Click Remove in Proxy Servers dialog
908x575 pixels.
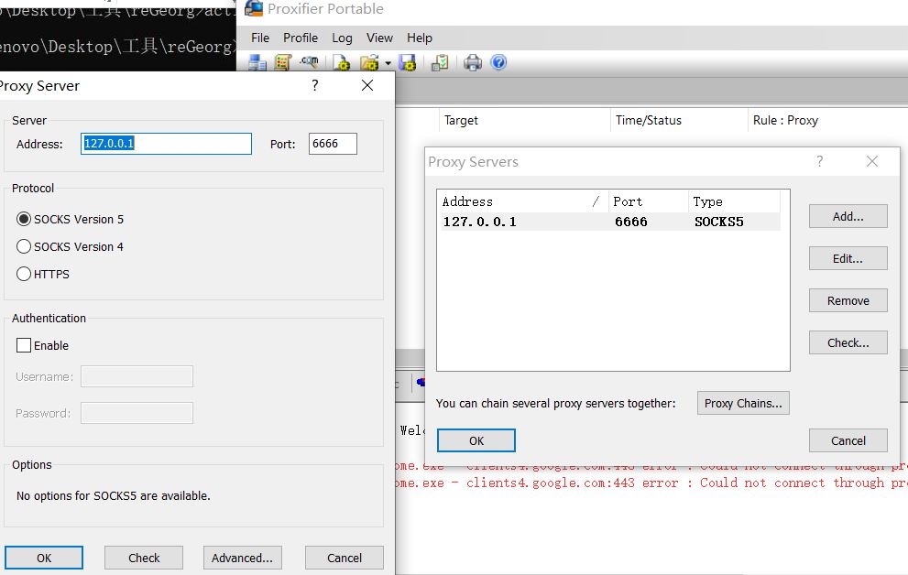click(x=848, y=301)
